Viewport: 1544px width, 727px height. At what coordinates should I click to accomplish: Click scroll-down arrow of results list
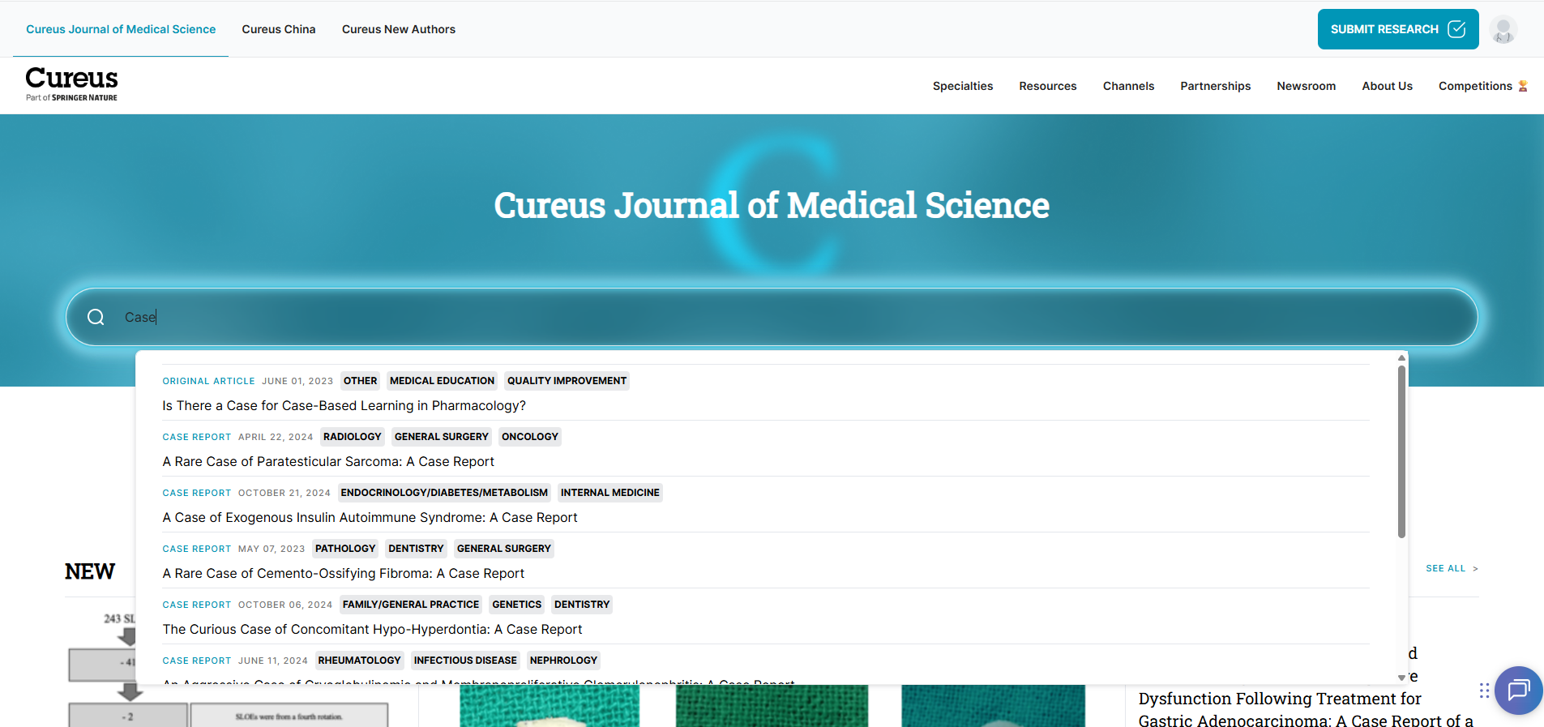point(1401,677)
